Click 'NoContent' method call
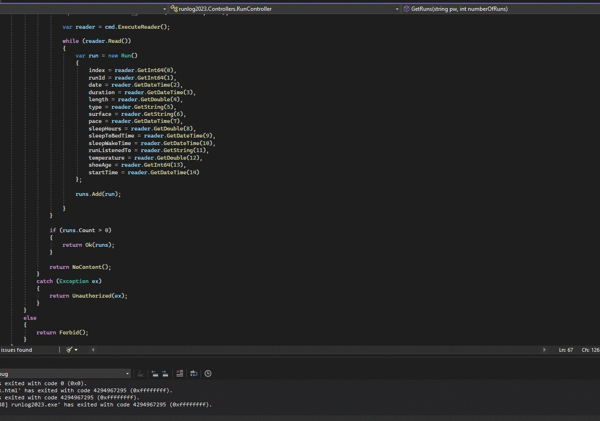 coord(87,267)
